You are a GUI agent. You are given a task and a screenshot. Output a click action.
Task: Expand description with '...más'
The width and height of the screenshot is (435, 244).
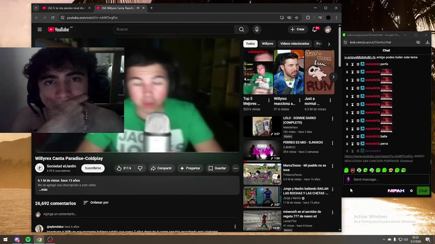tap(43, 190)
